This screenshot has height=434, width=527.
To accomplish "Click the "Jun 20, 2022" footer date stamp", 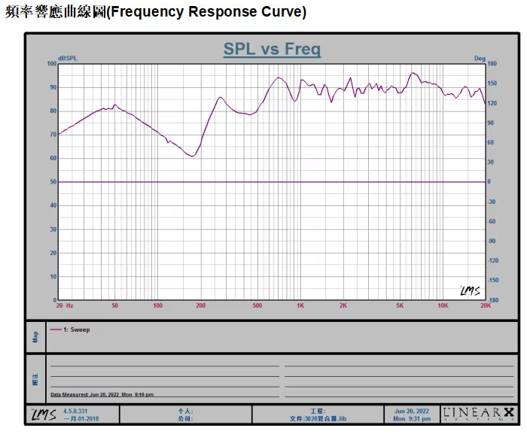I will pyautogui.click(x=411, y=411).
